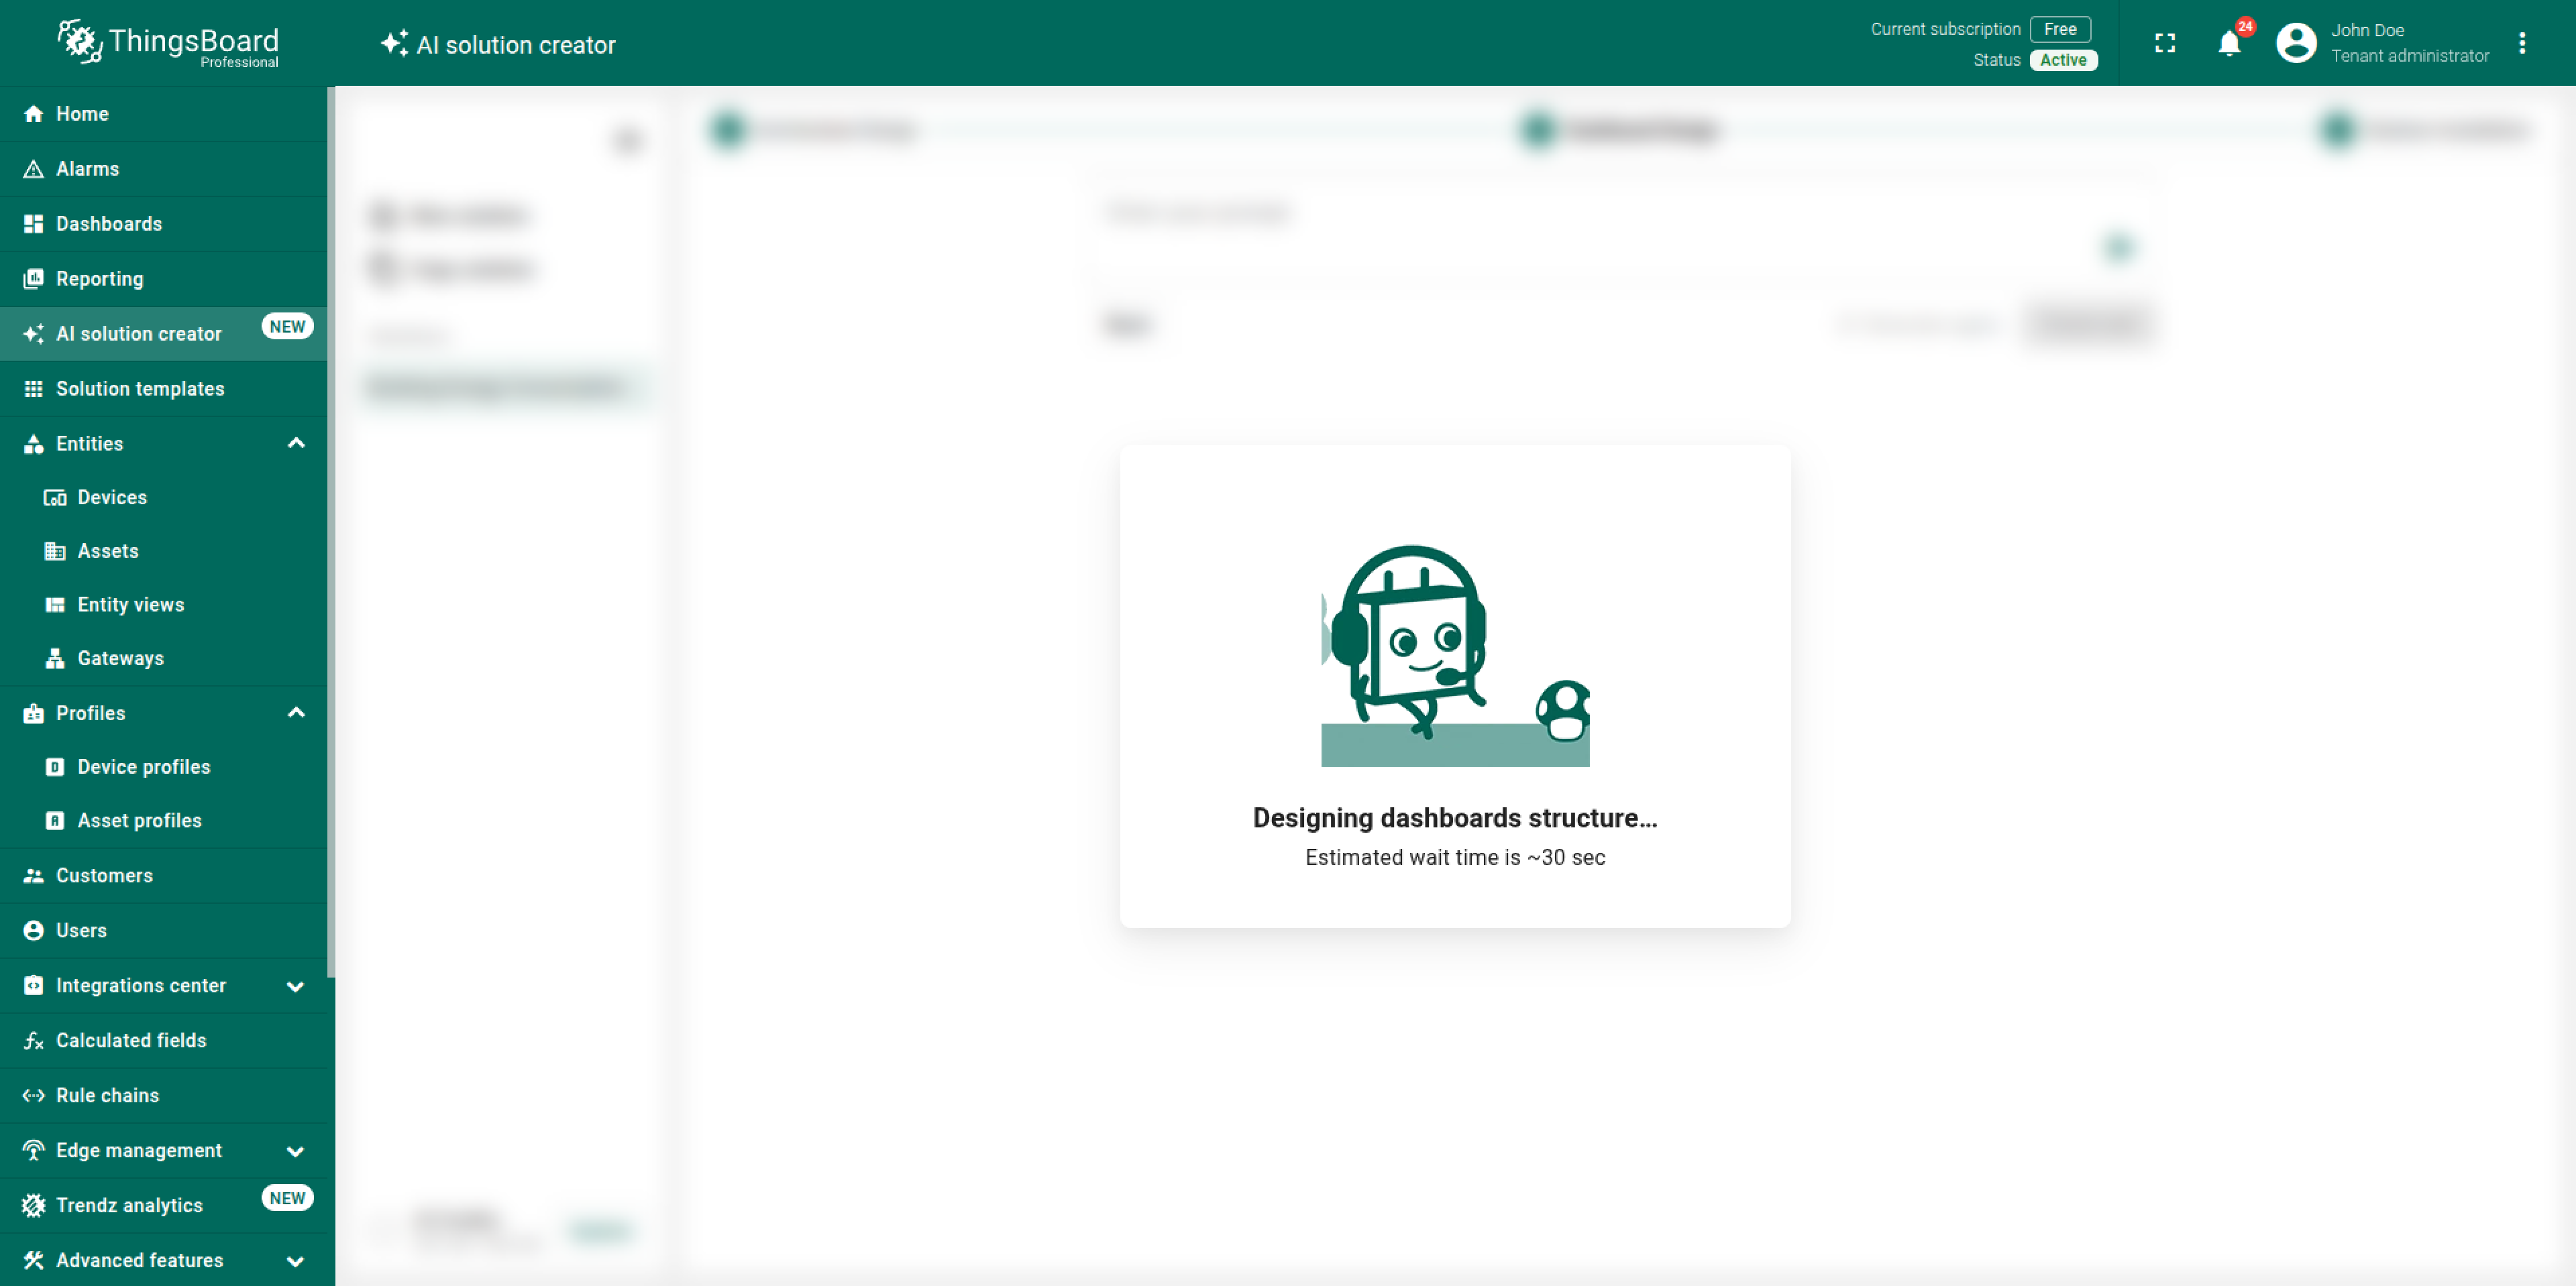The width and height of the screenshot is (2576, 1286).
Task: Collapse the Profiles section chevron
Action: coord(296,713)
